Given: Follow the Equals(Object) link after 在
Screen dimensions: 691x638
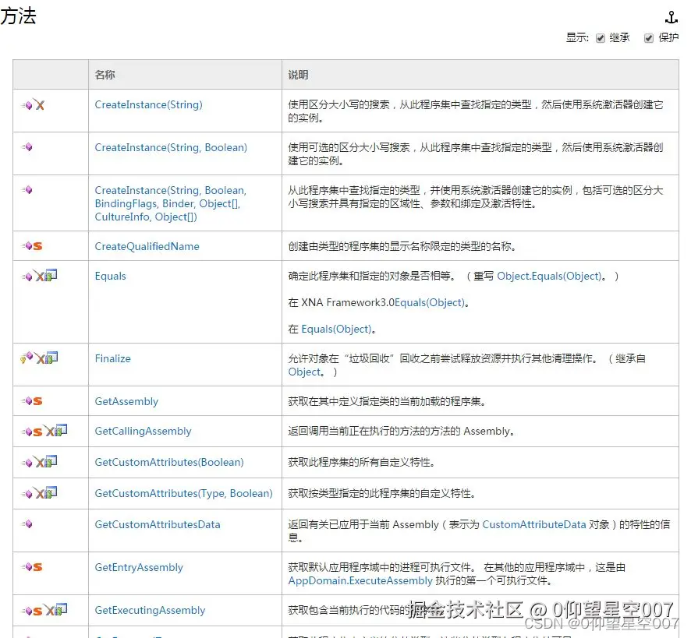Looking at the screenshot, I should click(x=336, y=329).
